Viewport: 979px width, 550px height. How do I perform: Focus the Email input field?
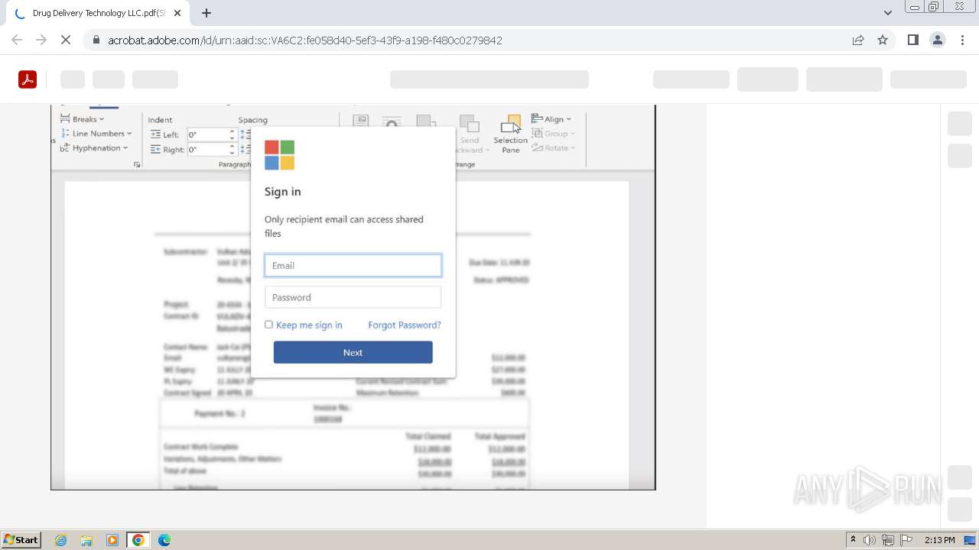click(x=353, y=265)
